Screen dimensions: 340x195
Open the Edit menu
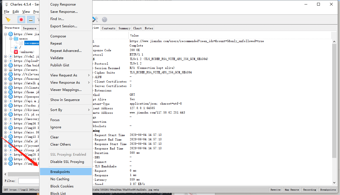[x=16, y=12]
